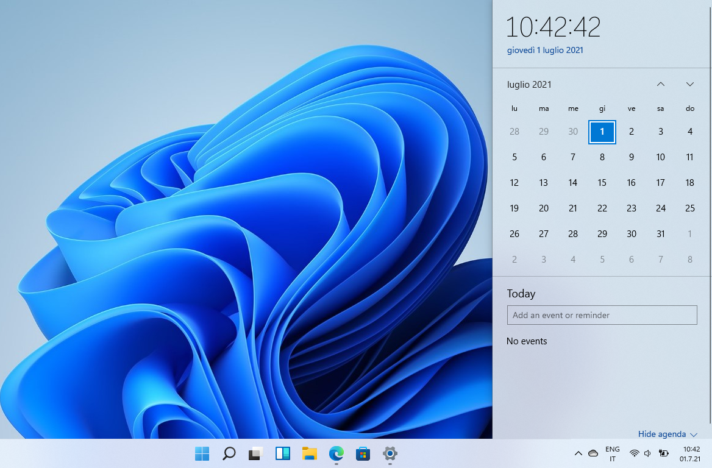This screenshot has height=468, width=712.
Task: Select July 26 in the calendar
Action: (x=514, y=234)
